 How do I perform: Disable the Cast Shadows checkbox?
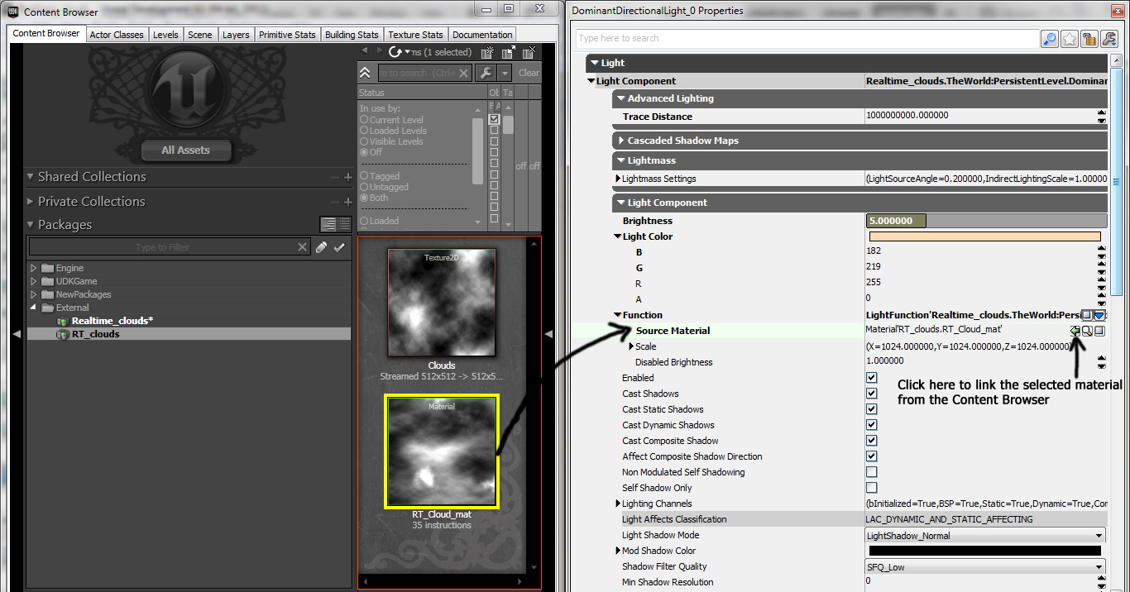(x=871, y=393)
